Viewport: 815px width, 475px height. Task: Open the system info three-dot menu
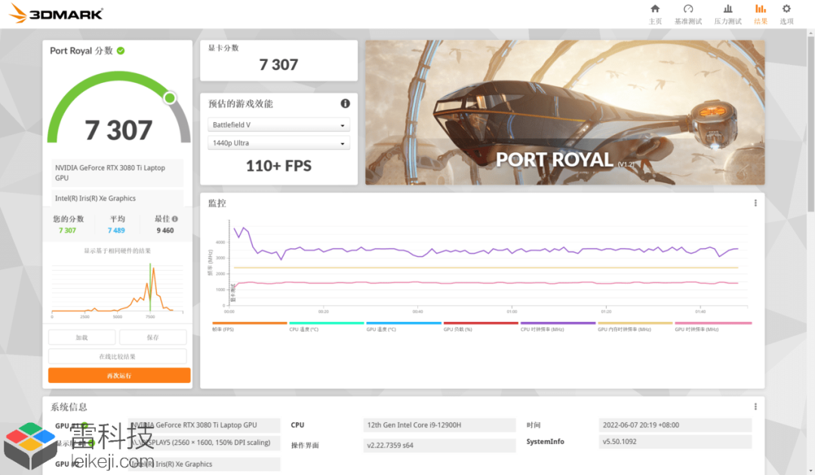tap(755, 406)
